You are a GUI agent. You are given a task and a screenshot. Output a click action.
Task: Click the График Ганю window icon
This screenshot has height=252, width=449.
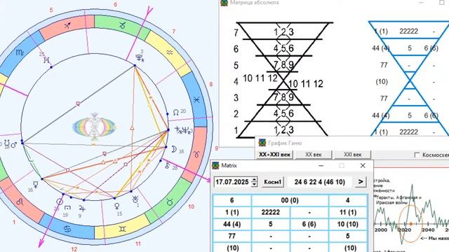(262, 143)
